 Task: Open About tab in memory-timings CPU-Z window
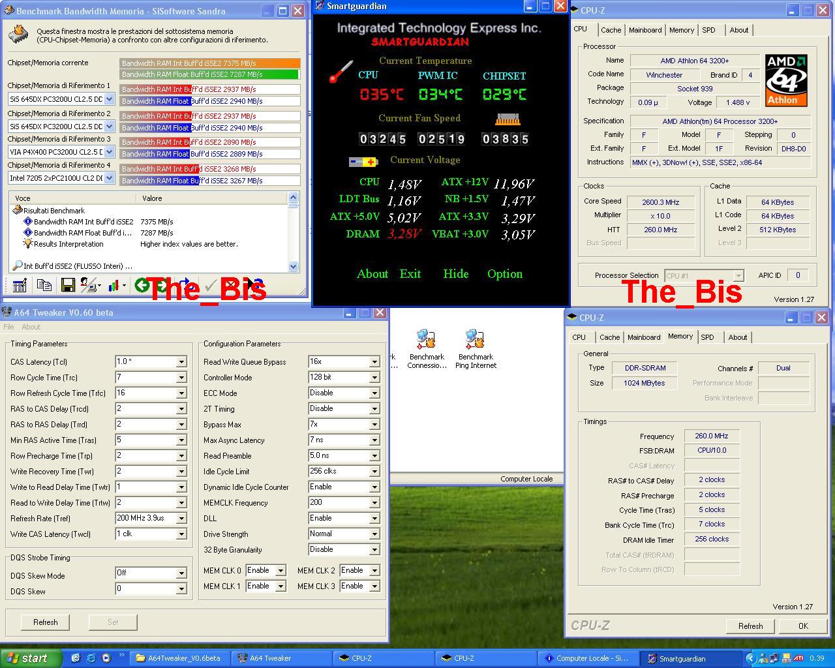[x=738, y=337]
